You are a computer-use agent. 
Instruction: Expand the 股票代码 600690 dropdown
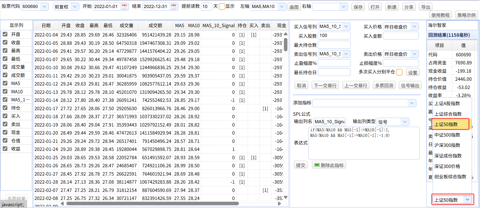pyautogui.click(x=44, y=7)
